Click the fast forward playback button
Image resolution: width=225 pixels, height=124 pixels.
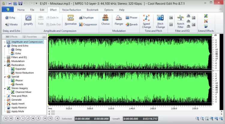pos(45,118)
